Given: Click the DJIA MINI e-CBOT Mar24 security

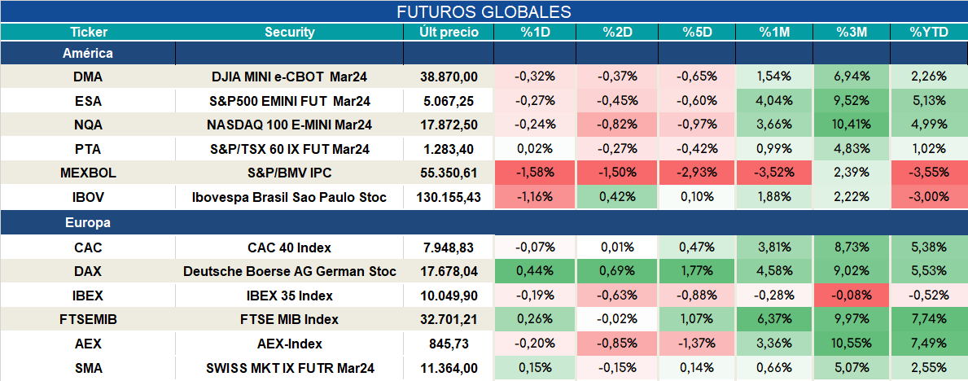Looking at the screenshot, I should 290,77.
